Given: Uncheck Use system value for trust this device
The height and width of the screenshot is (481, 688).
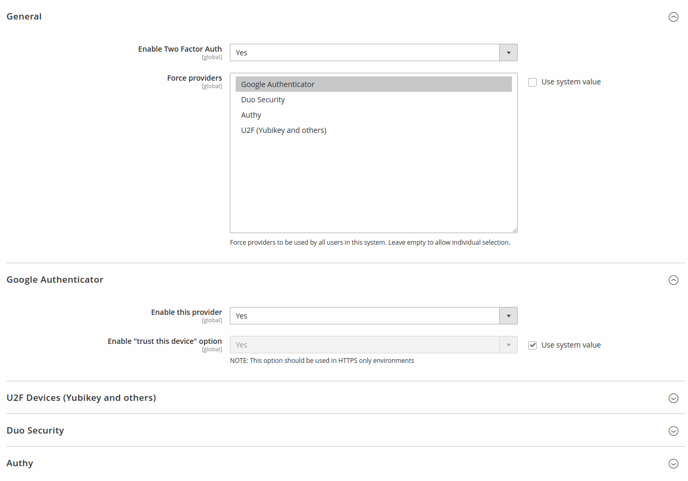Looking at the screenshot, I should point(532,345).
